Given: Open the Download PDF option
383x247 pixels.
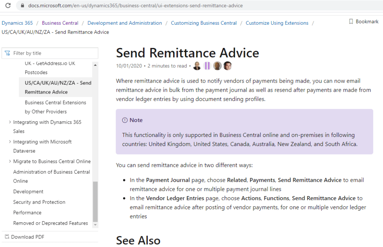Looking at the screenshot, I should pos(27,237).
